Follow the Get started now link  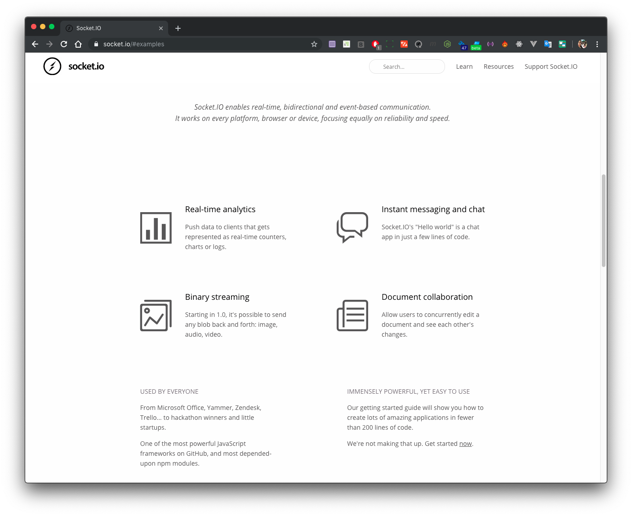click(465, 444)
